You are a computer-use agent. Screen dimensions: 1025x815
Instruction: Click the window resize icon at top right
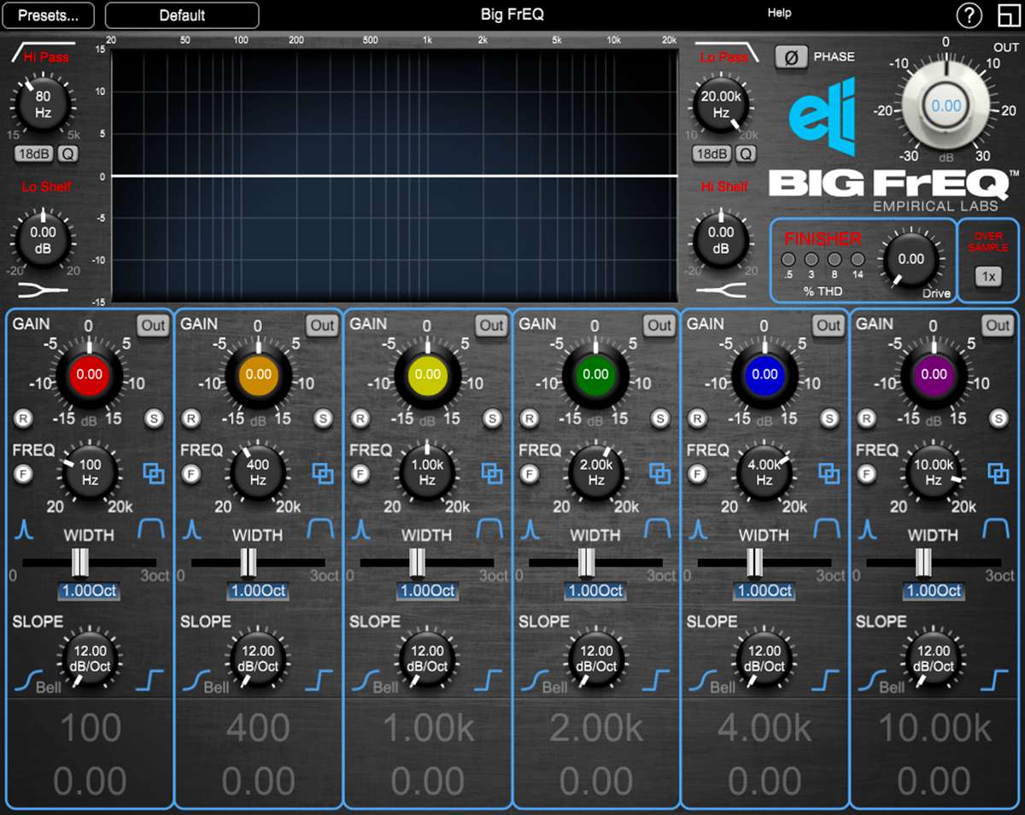pos(1008,15)
